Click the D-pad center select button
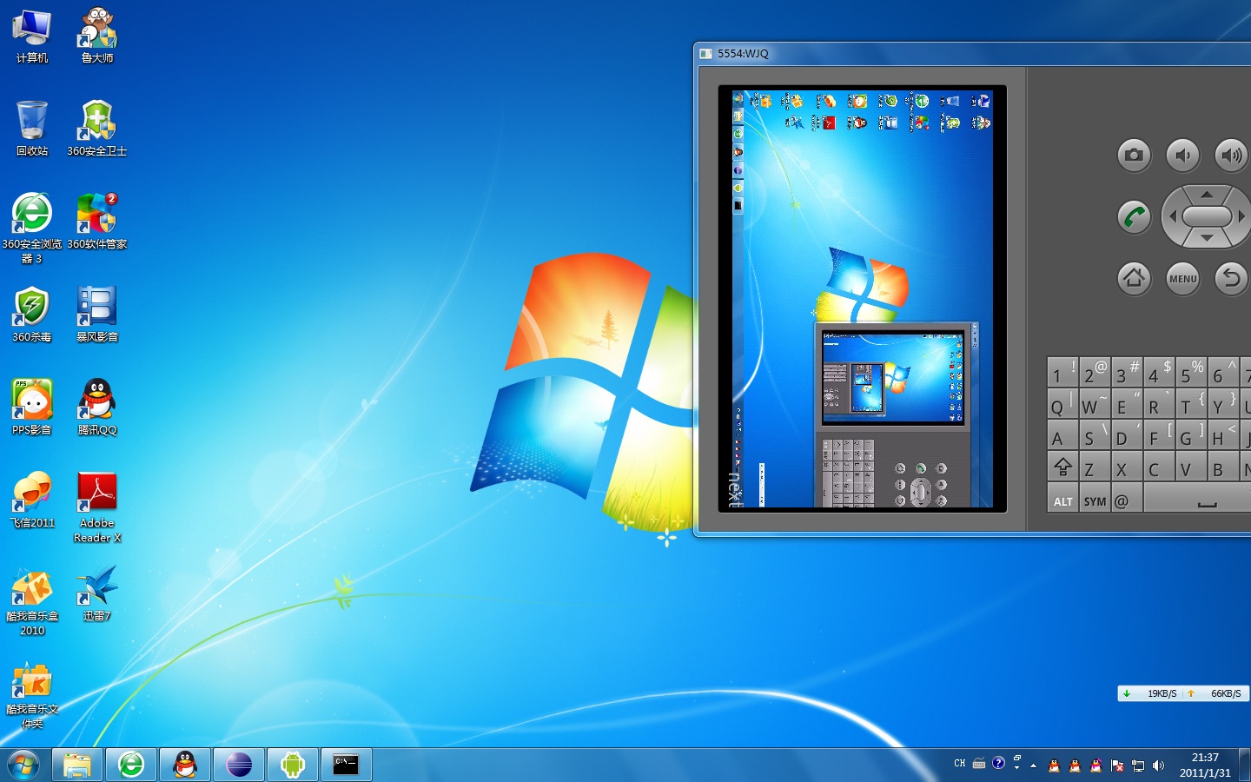 (1207, 216)
